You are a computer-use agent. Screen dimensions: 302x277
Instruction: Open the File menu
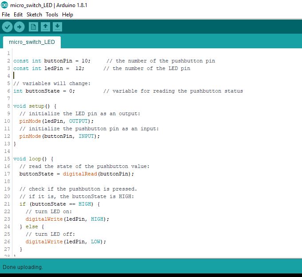6,15
